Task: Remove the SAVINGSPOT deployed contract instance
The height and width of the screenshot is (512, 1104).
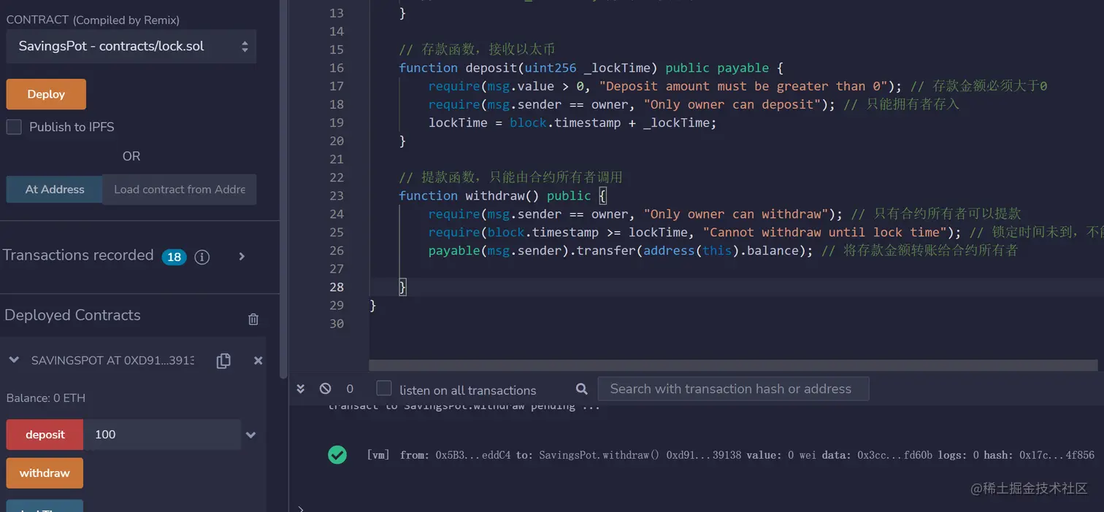Action: click(x=258, y=360)
